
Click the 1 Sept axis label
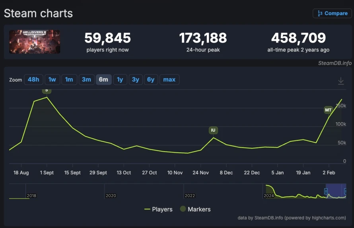coord(47,173)
